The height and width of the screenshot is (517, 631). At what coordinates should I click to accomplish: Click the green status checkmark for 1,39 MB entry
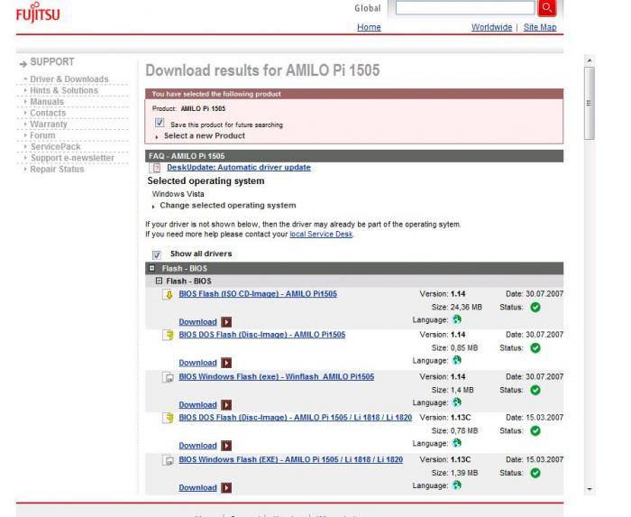(535, 473)
